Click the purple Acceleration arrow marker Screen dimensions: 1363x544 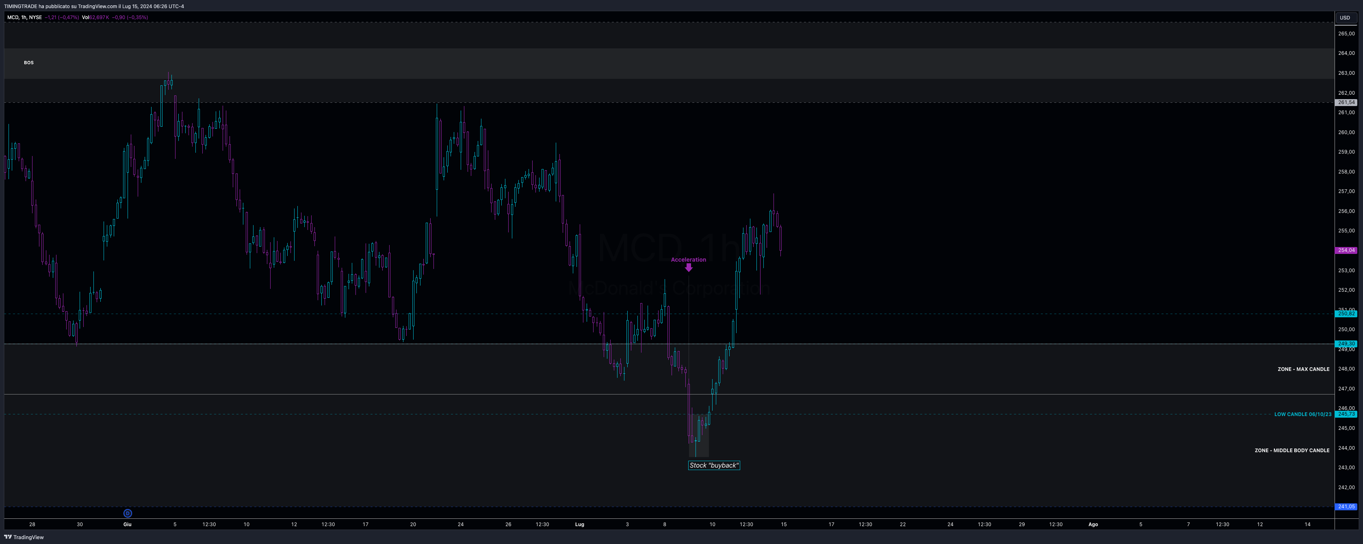coord(688,268)
